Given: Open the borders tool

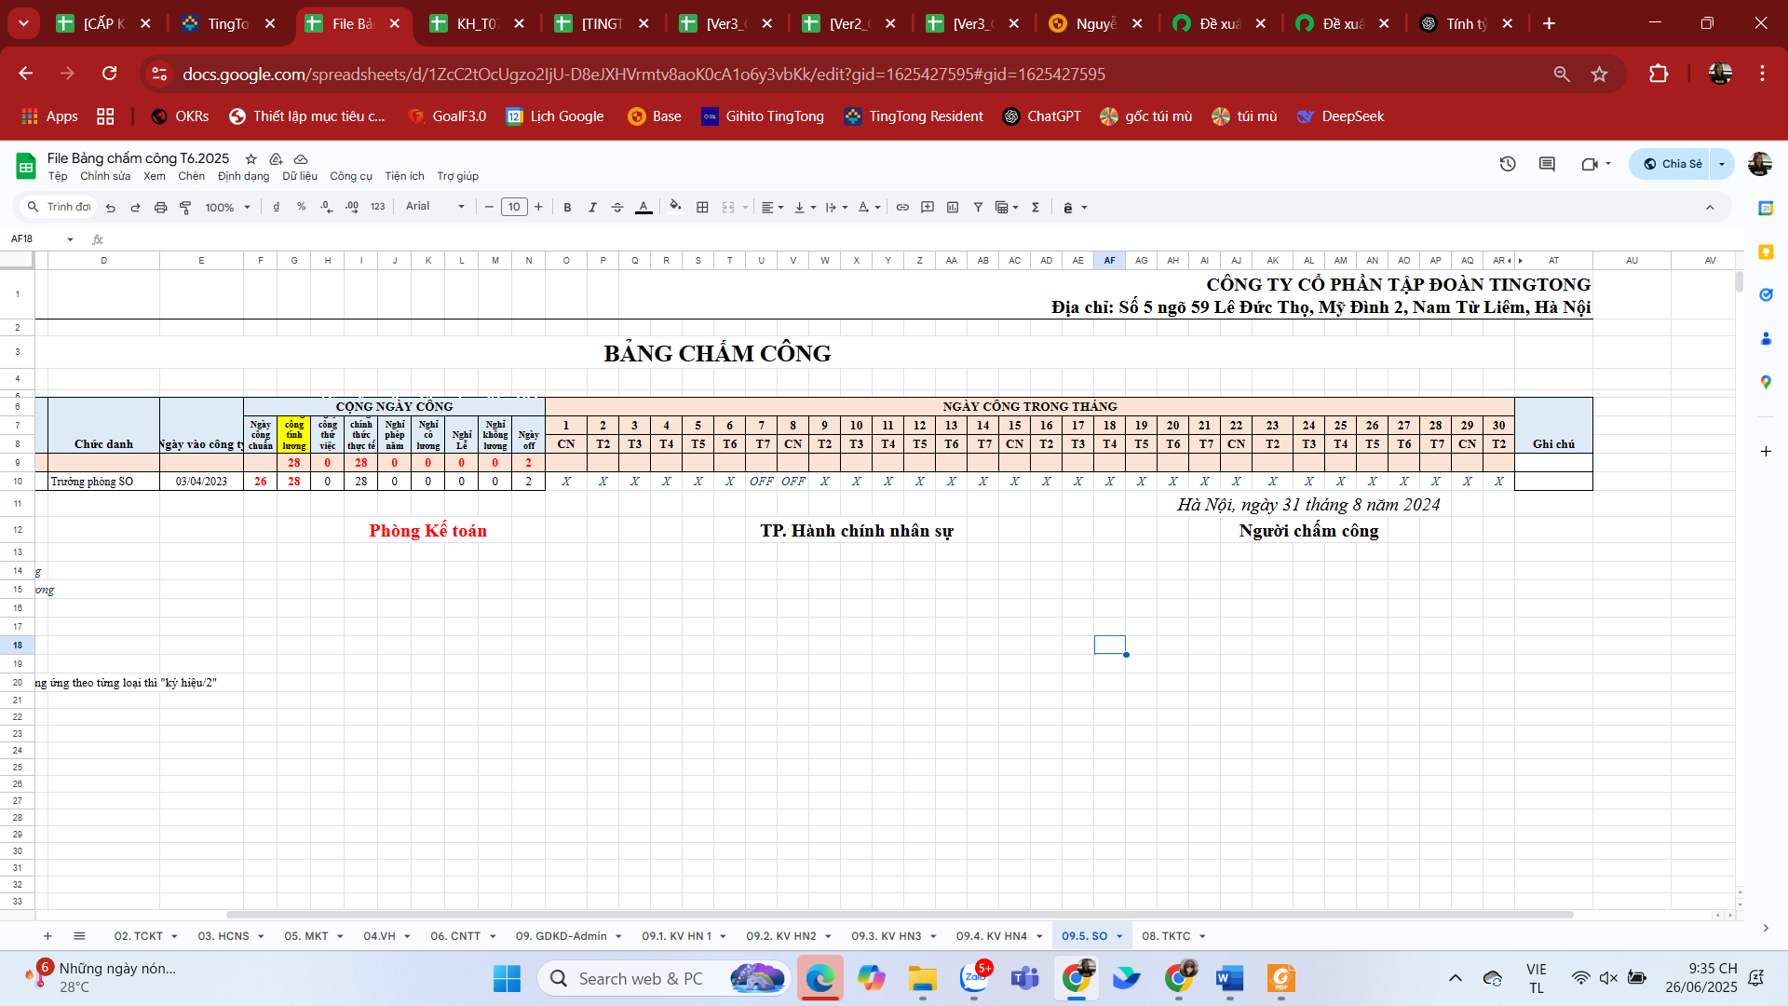Looking at the screenshot, I should click(702, 207).
